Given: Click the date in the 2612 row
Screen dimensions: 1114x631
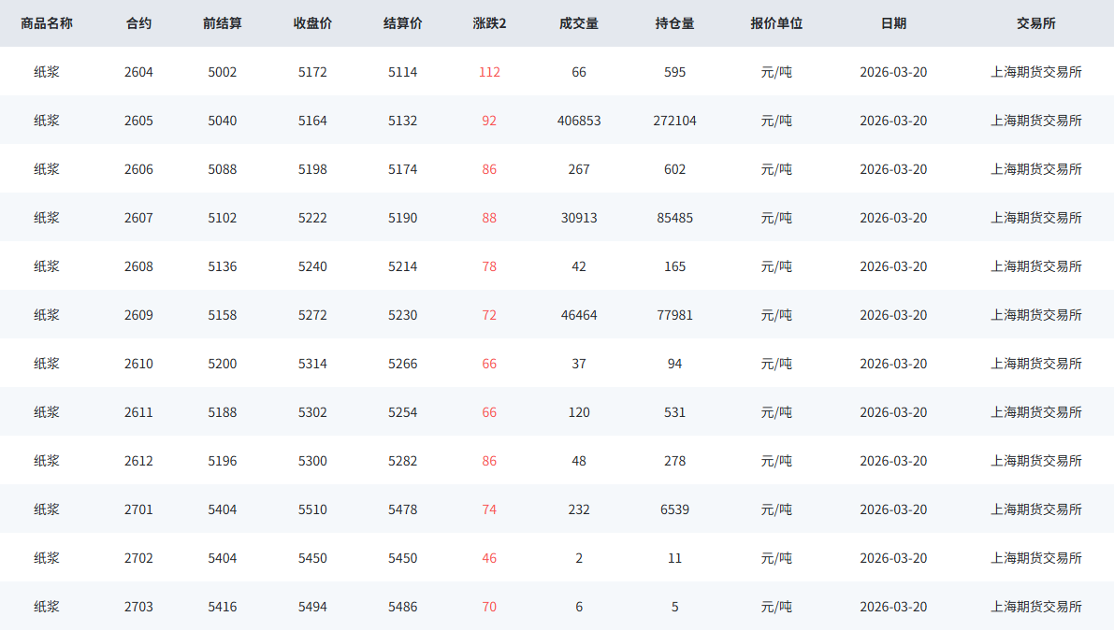Looking at the screenshot, I should coord(893,461).
